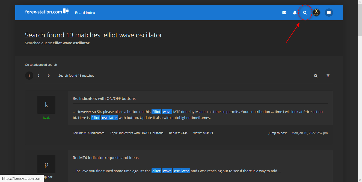The image size is (362, 182).
Task: Go to page 2 of results
Action: pyautogui.click(x=38, y=76)
